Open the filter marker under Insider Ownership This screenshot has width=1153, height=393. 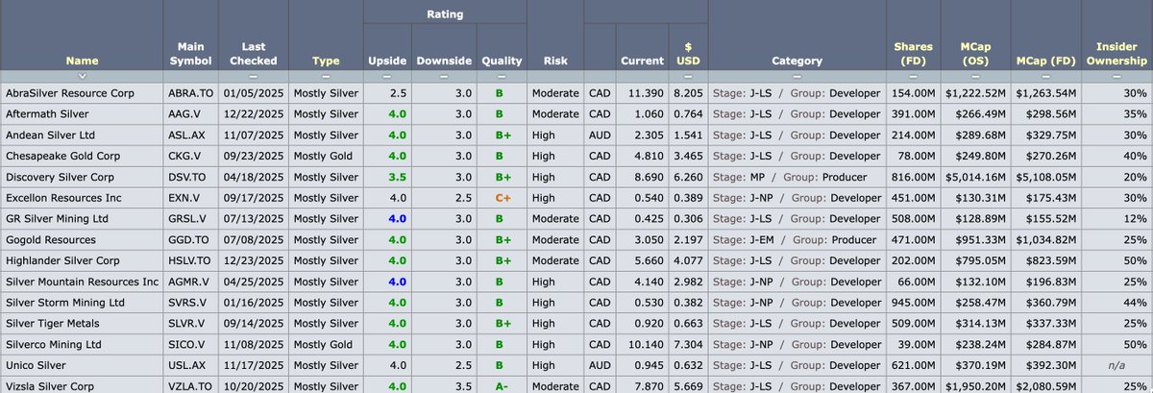tap(1116, 75)
